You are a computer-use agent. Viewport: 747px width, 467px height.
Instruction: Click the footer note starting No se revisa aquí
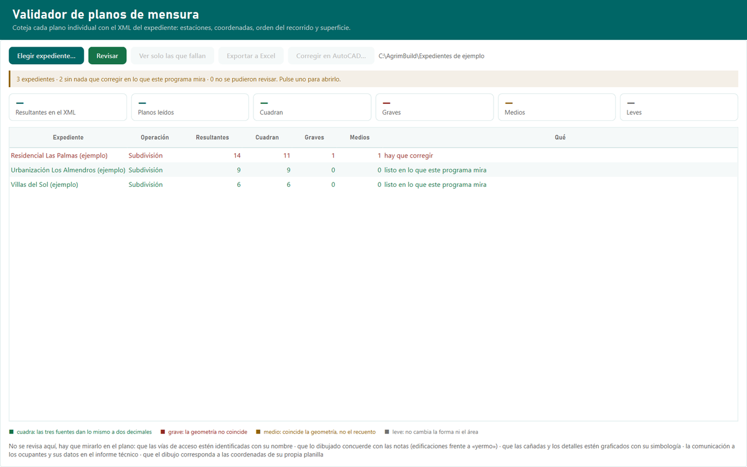tap(372, 450)
